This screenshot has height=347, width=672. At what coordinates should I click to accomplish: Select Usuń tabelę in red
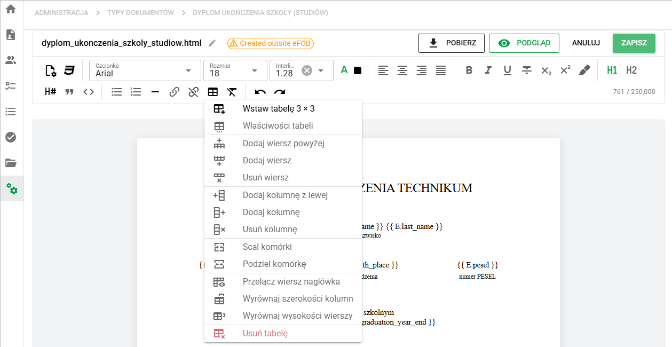(x=283, y=334)
